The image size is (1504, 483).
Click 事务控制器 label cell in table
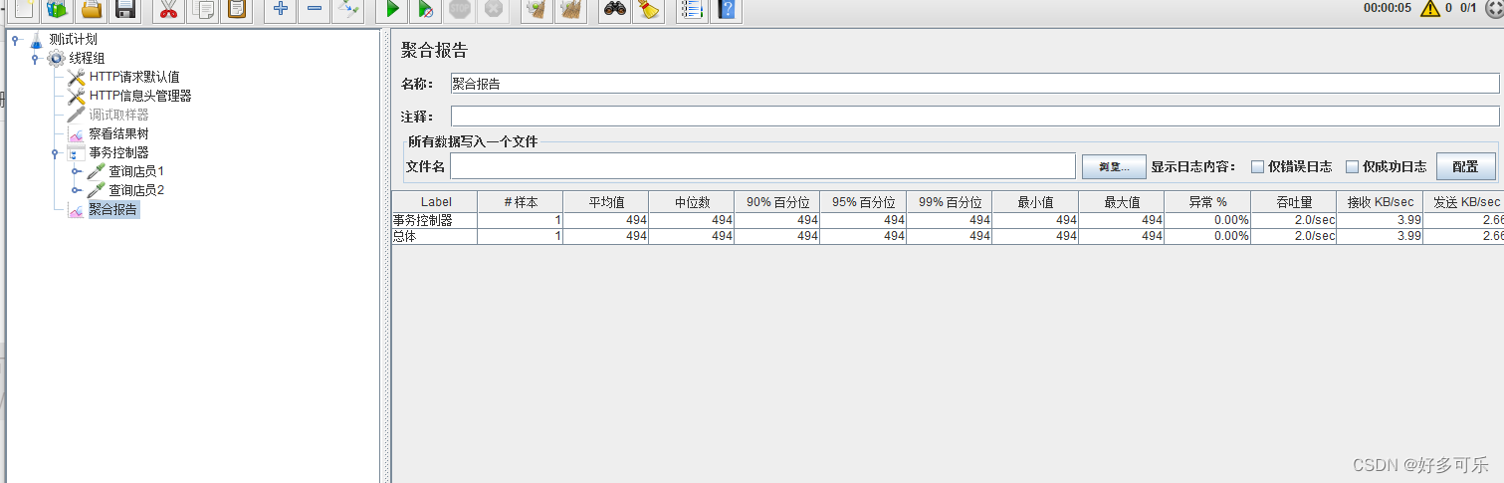coord(435,220)
